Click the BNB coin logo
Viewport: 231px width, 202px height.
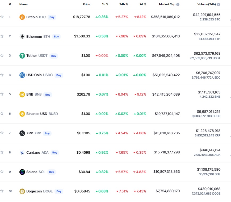(x=22, y=94)
